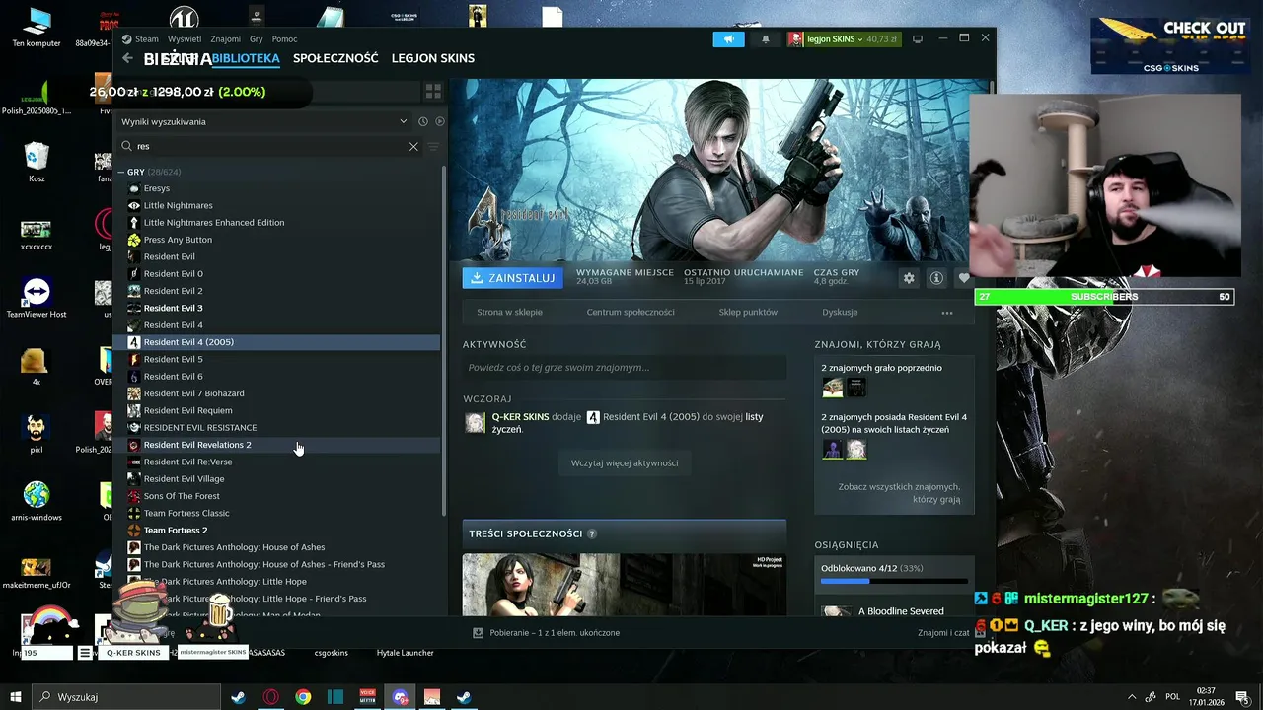Screen dimensions: 1263x710
Task: Open the legjon SKINS account dropdown
Action: pos(845,39)
